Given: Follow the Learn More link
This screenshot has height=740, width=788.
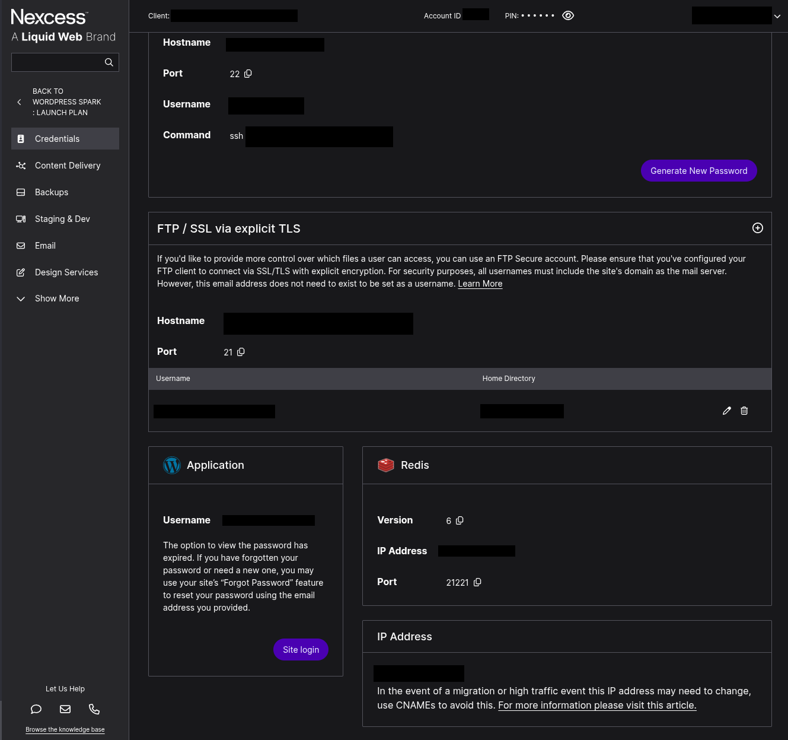Looking at the screenshot, I should (x=480, y=284).
